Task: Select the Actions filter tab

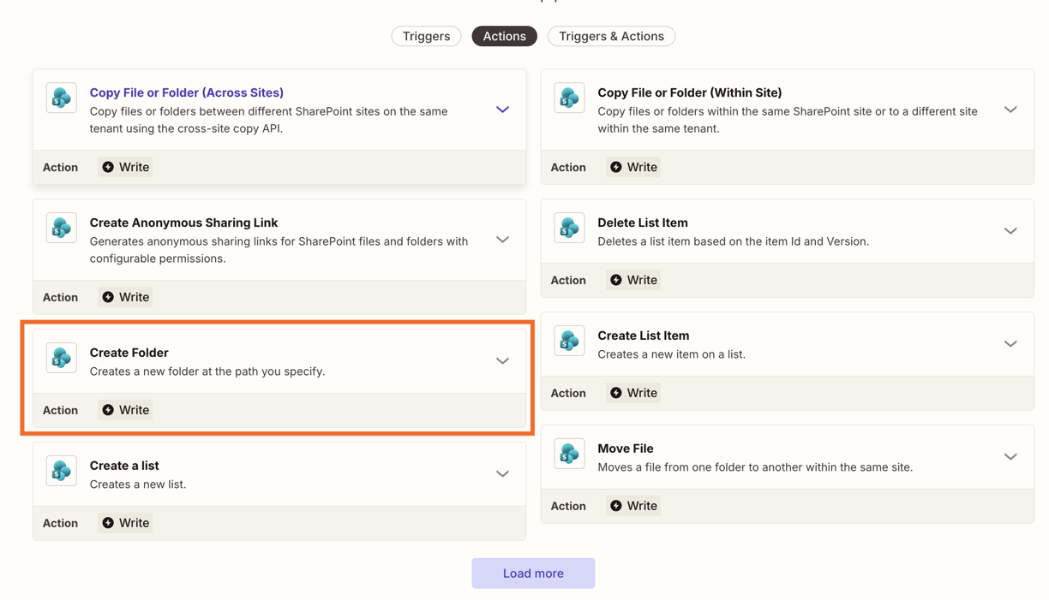Action: [504, 36]
